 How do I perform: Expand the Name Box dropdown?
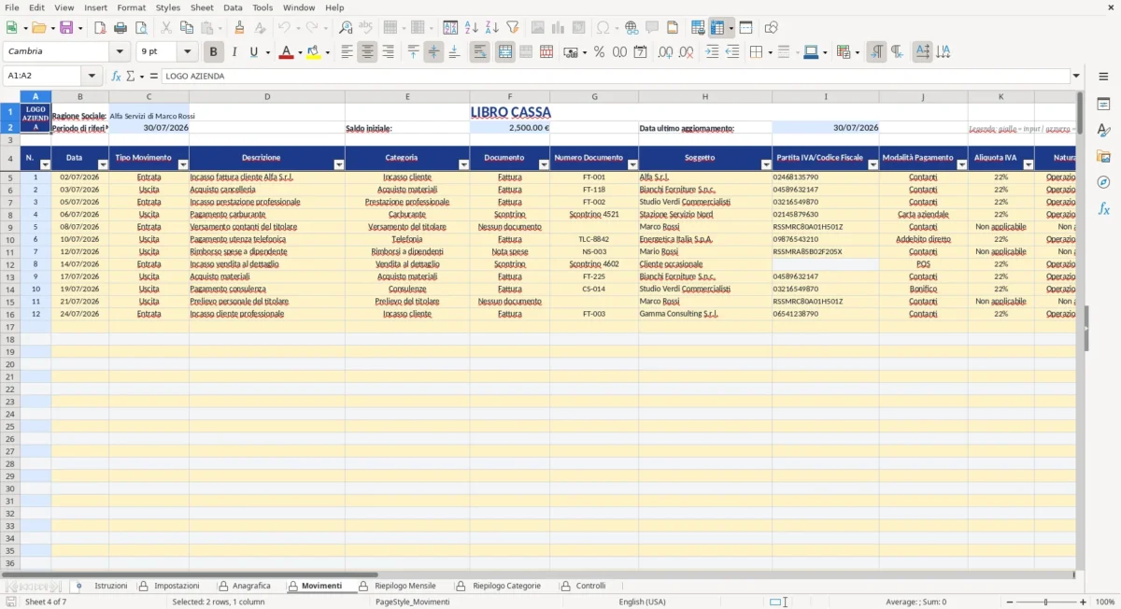point(92,76)
